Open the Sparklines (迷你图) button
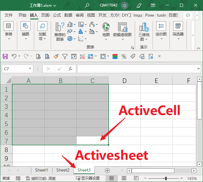This screenshot has height=182, width=203. pos(161,31)
